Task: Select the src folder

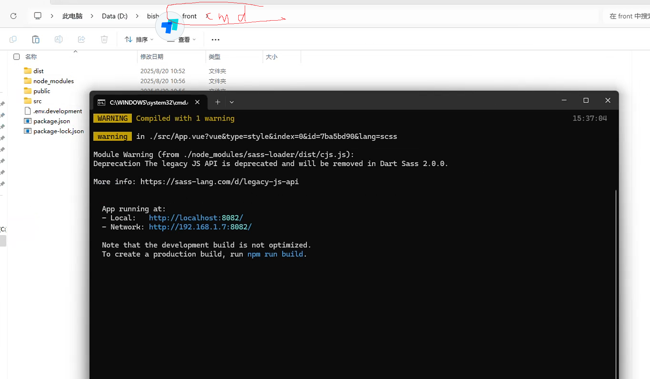Action: coord(37,101)
